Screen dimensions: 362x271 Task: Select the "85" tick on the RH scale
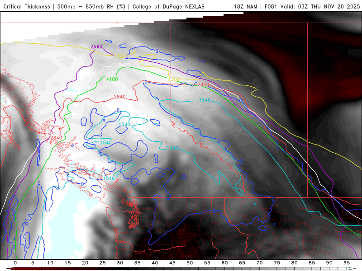[x=312, y=263]
